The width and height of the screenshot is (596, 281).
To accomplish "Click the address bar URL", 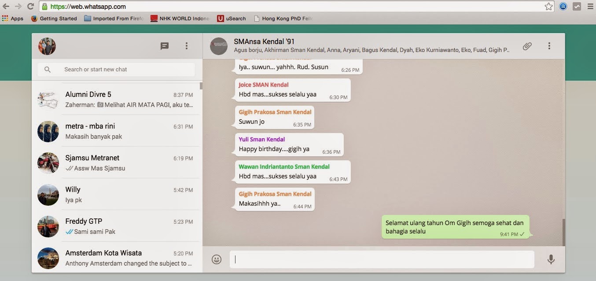I will click(88, 7).
